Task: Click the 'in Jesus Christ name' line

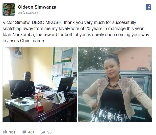Action: pyautogui.click(x=24, y=41)
